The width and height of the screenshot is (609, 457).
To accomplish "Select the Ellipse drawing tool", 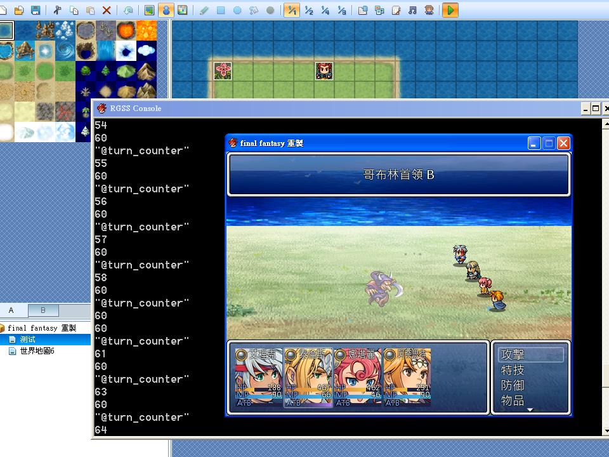I will click(x=237, y=10).
